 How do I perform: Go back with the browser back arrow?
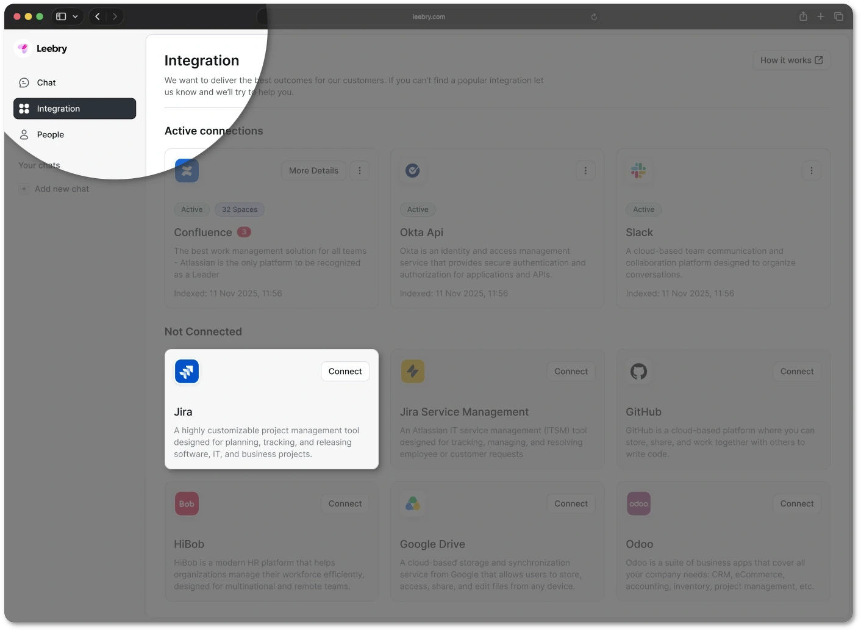click(98, 16)
